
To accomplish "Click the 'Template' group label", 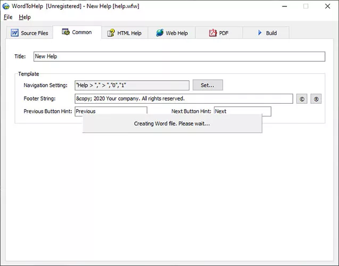I will pos(29,74).
